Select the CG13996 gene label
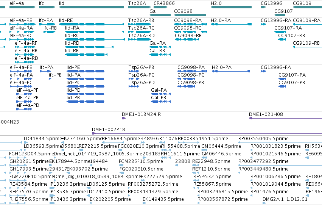Viewport: 322px width, 205px height. click(271, 3)
